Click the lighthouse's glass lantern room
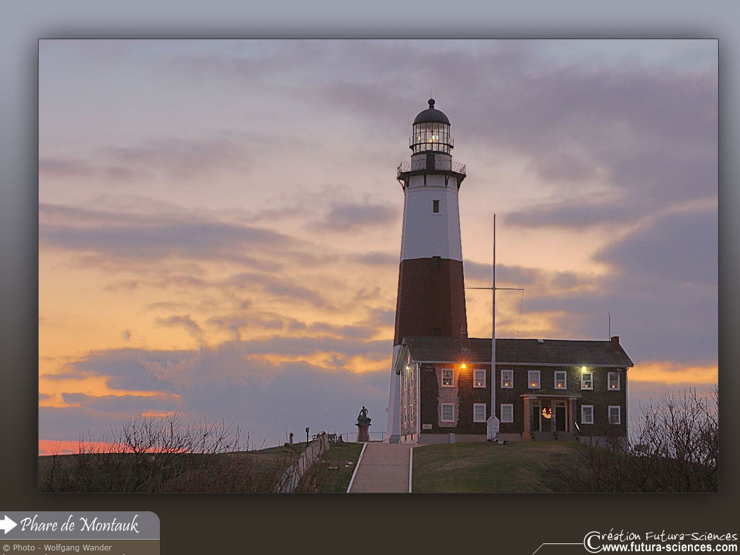Screen dimensions: 740x555 point(431,137)
